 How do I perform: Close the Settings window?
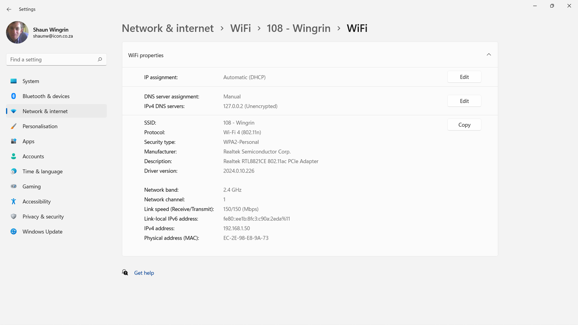(569, 6)
